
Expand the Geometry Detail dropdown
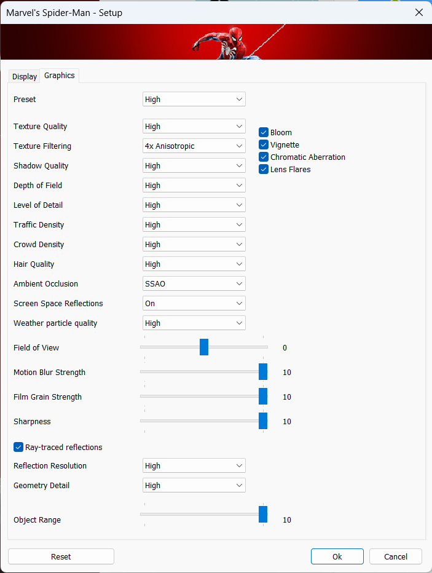click(x=194, y=485)
